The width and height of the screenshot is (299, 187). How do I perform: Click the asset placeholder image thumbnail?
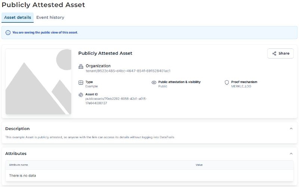pyautogui.click(x=38, y=82)
